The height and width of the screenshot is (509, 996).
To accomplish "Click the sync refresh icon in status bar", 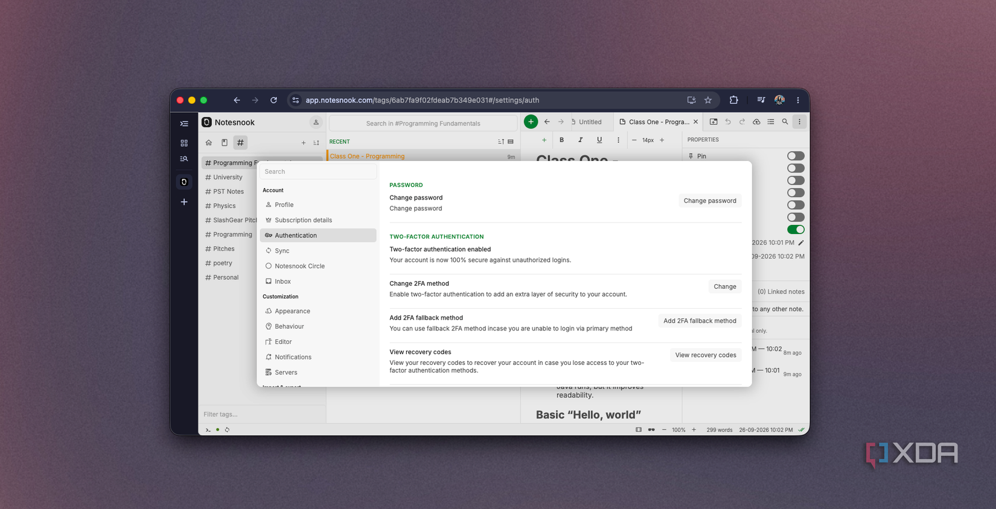I will (227, 430).
